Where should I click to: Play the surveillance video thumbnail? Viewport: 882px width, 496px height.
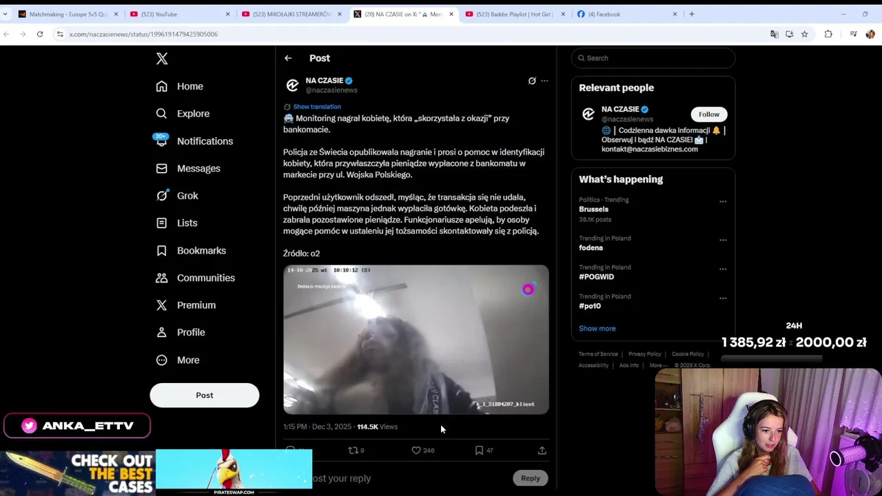pos(416,340)
